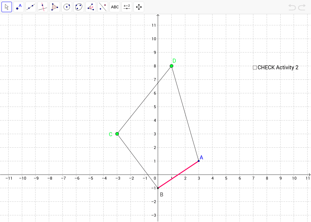The width and height of the screenshot is (311, 222).
Task: Select Circle with center tool
Action: pos(67,7)
